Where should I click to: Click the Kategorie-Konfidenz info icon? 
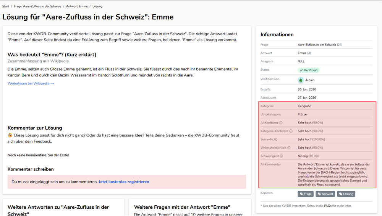tap(291, 131)
